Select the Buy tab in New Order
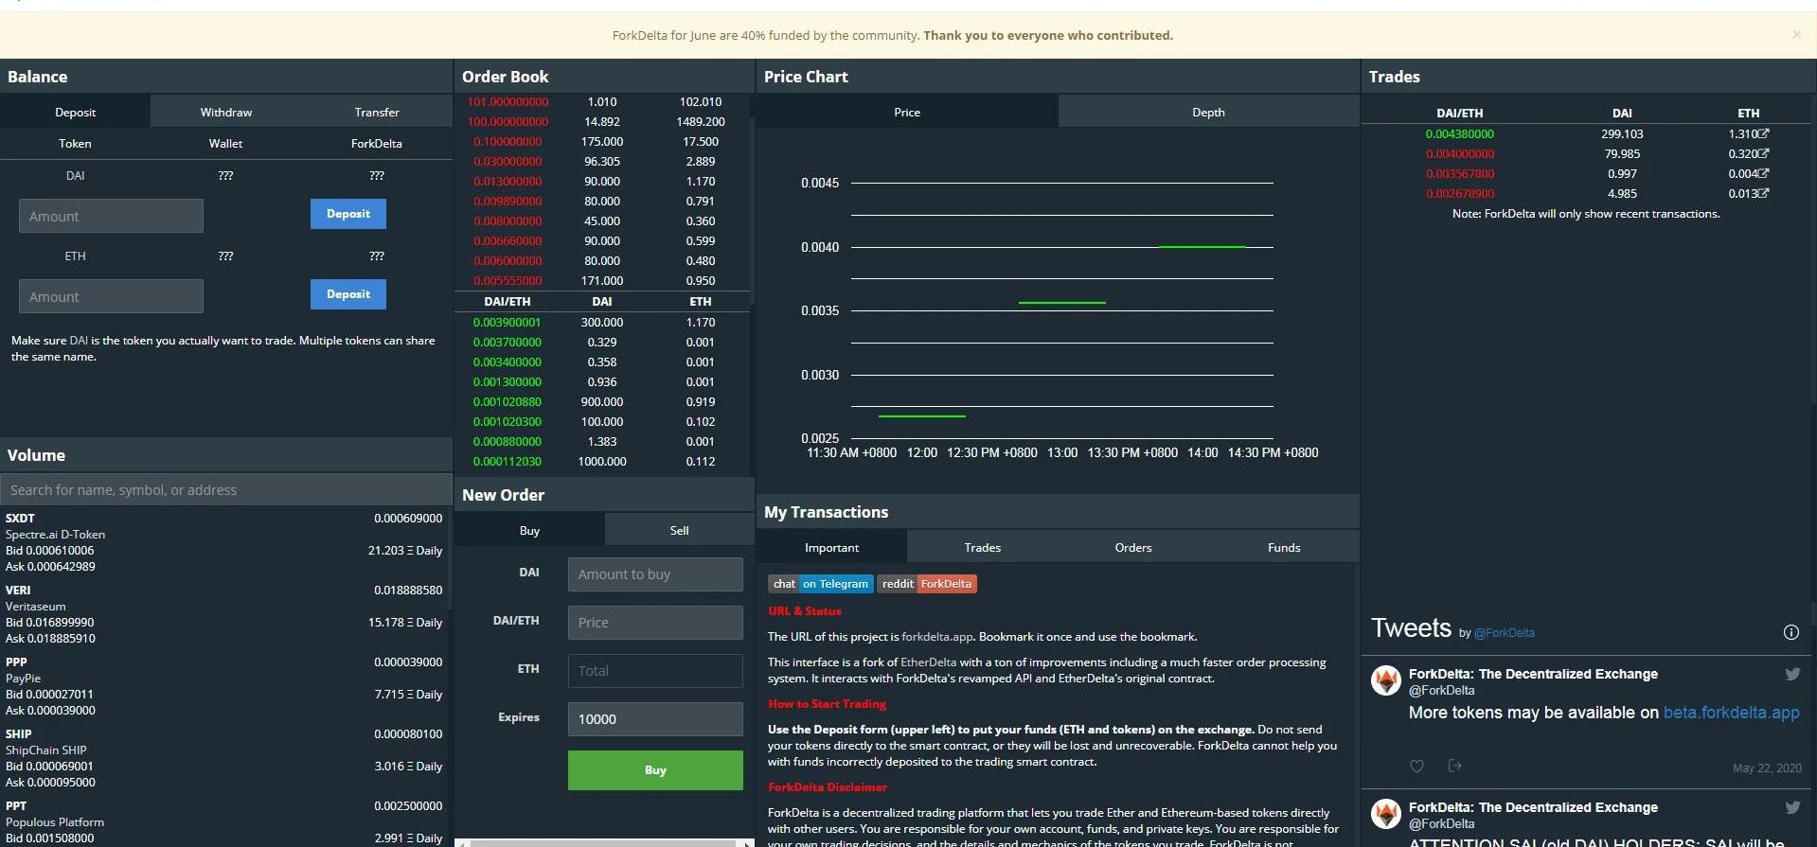The height and width of the screenshot is (847, 1817). coord(529,530)
